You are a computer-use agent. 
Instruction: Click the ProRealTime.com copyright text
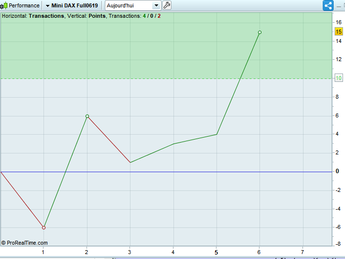tap(24, 243)
